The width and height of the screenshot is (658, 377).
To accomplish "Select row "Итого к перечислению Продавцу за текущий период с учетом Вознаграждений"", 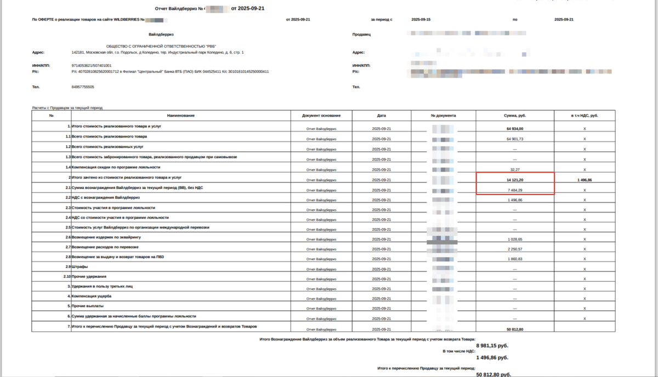I will pos(324,327).
